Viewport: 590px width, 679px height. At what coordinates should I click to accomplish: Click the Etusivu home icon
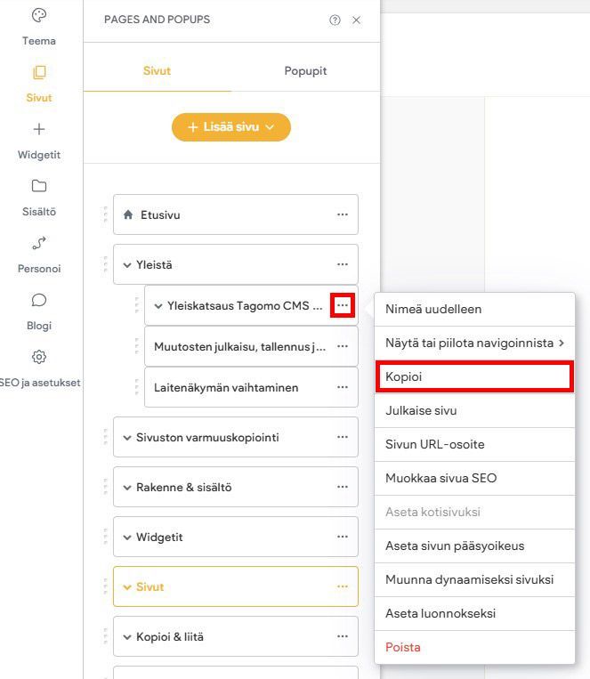pyautogui.click(x=128, y=214)
